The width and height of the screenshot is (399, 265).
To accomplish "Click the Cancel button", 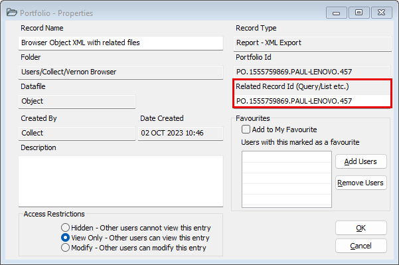I will coord(361,246).
